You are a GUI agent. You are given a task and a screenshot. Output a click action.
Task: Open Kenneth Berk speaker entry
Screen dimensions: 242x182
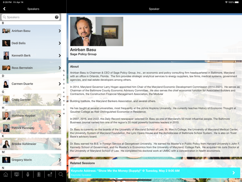pos(30,55)
